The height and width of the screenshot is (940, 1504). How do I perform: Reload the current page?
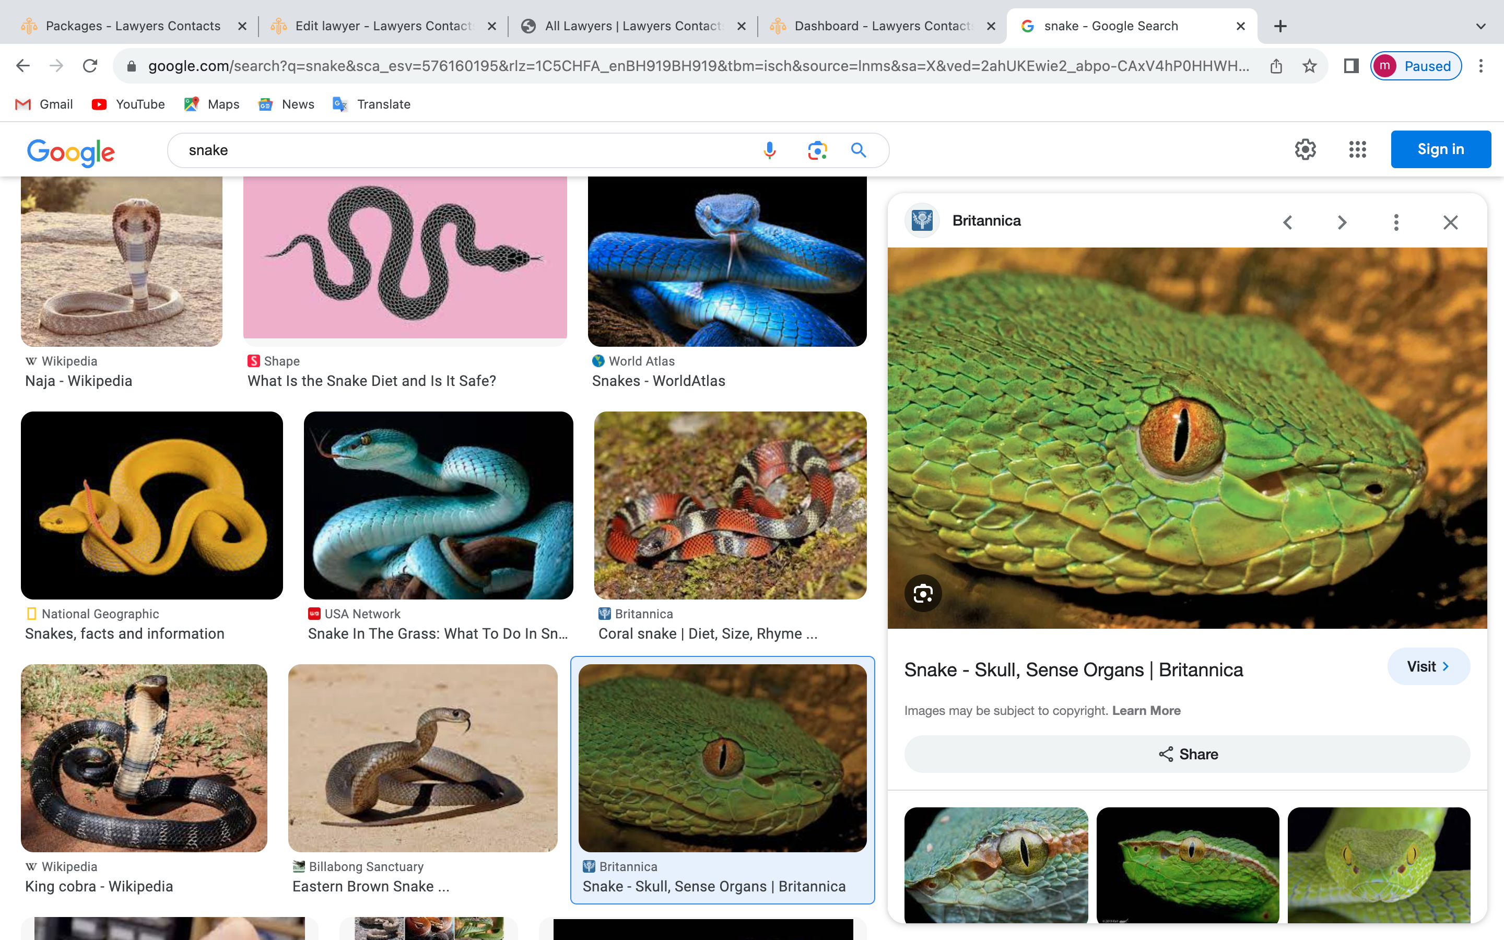(x=90, y=66)
